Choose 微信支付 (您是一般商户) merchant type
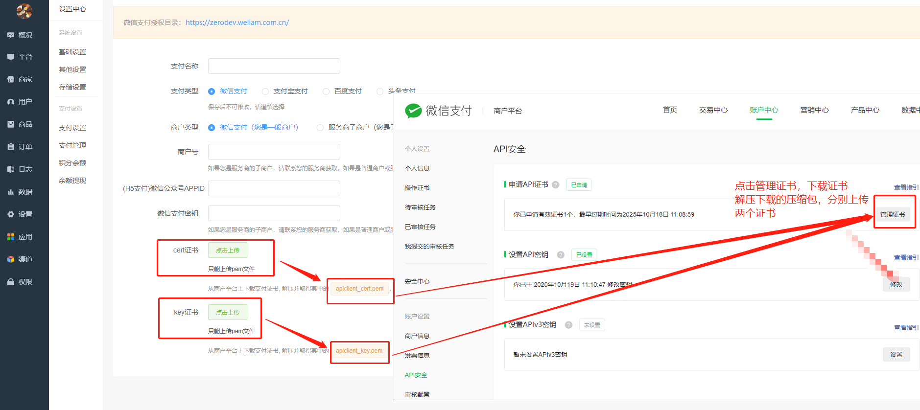This screenshot has height=410, width=920. tap(212, 128)
